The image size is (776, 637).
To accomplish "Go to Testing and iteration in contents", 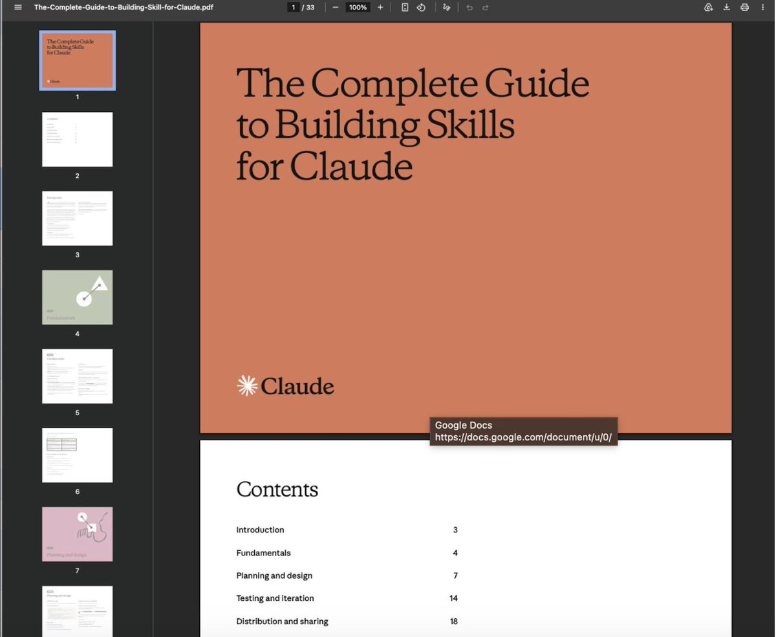I will tap(275, 598).
